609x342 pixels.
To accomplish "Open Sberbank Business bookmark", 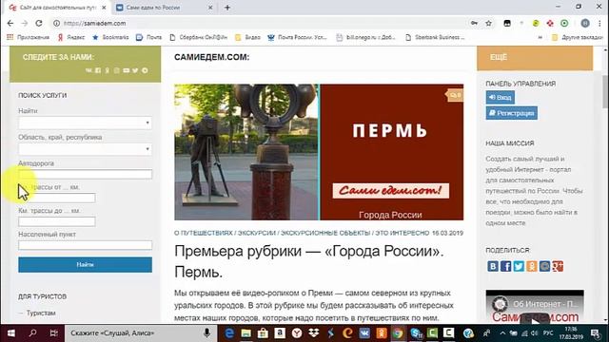I will 435,37.
